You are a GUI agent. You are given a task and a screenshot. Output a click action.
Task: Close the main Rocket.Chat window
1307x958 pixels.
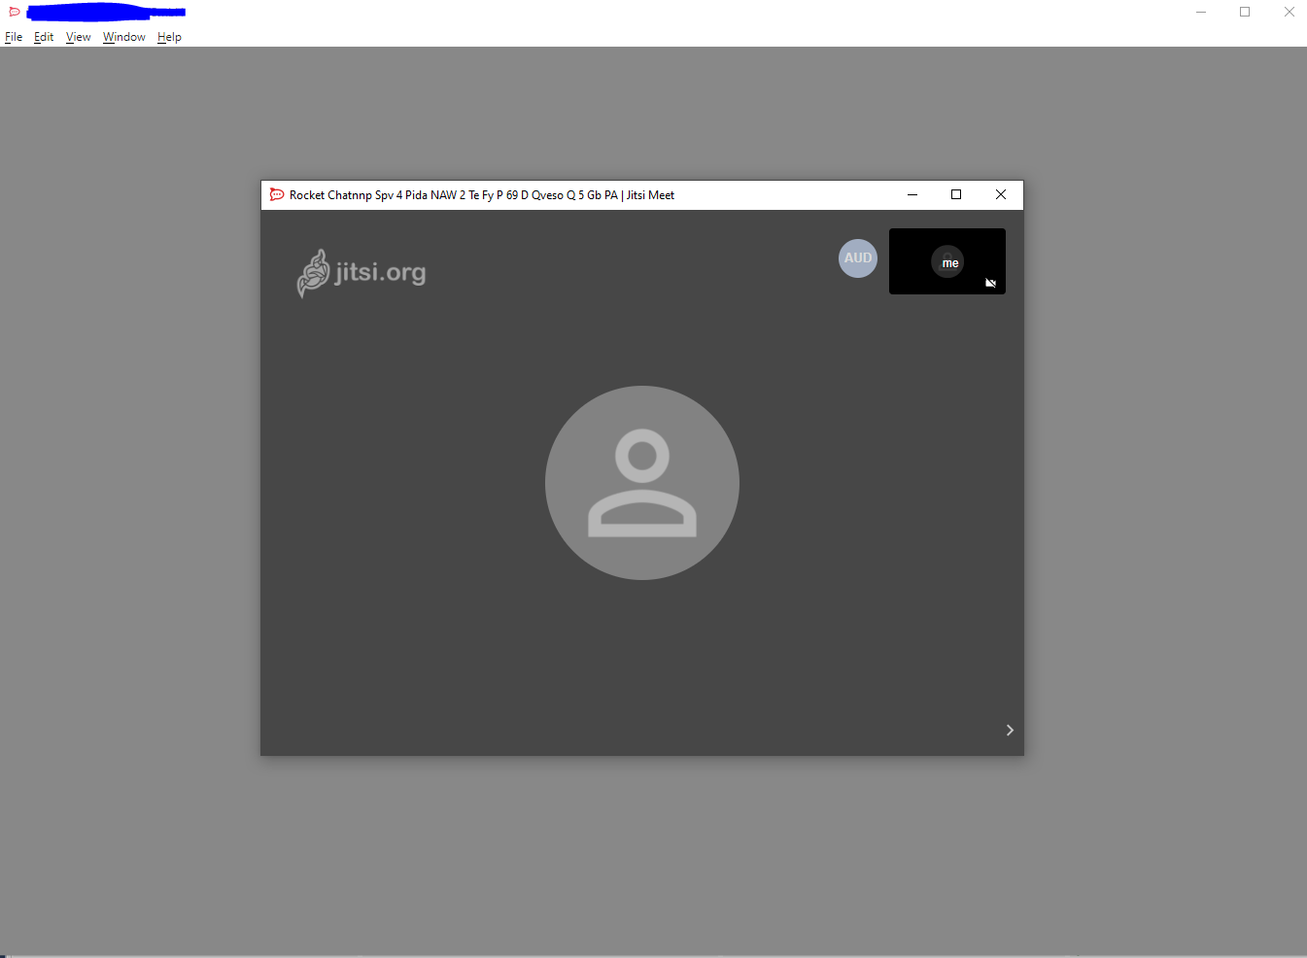1289,12
